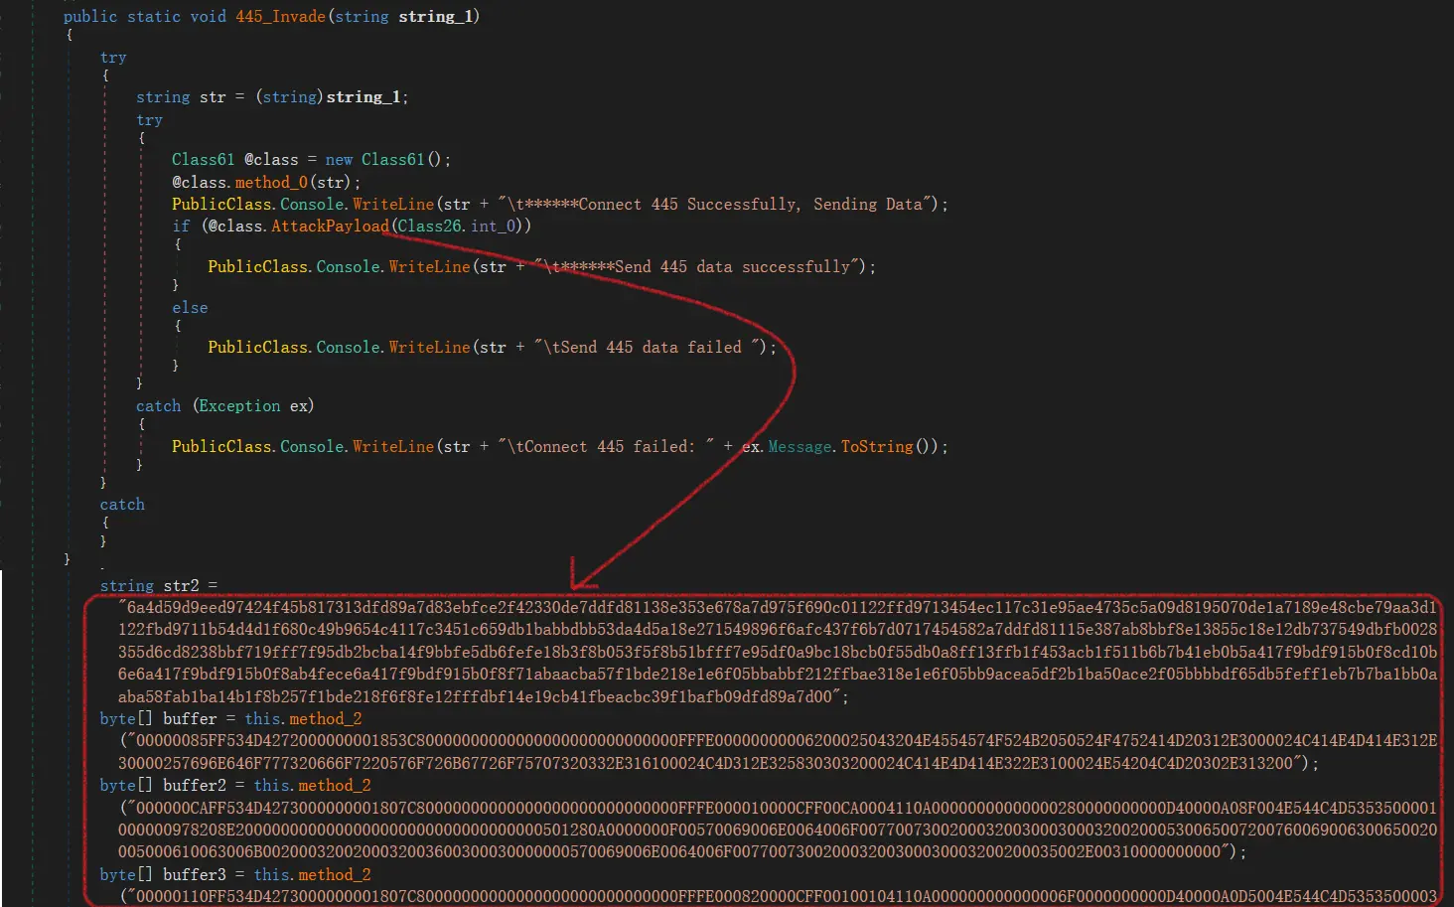1454x907 pixels.
Task: Click the 'else' keyword
Action: pos(190,308)
